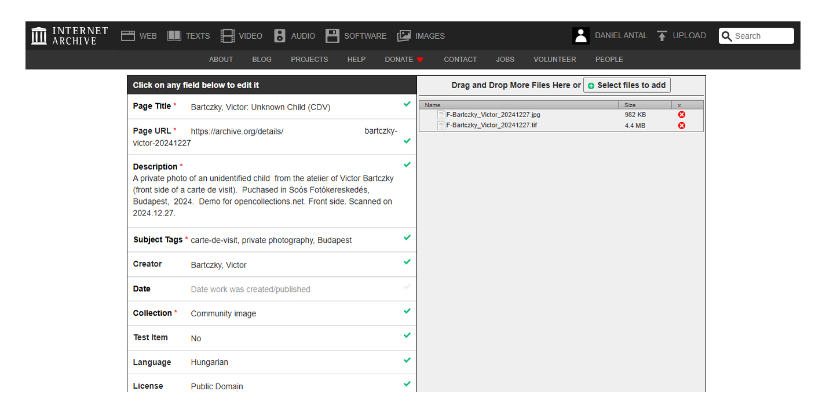826x413 pixels.
Task: Open the Images section icon
Action: click(x=404, y=36)
